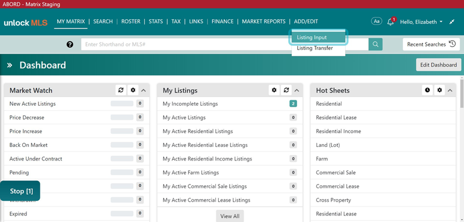Collapse the Market Watch panel
This screenshot has height=222, width=464.
tap(143, 91)
